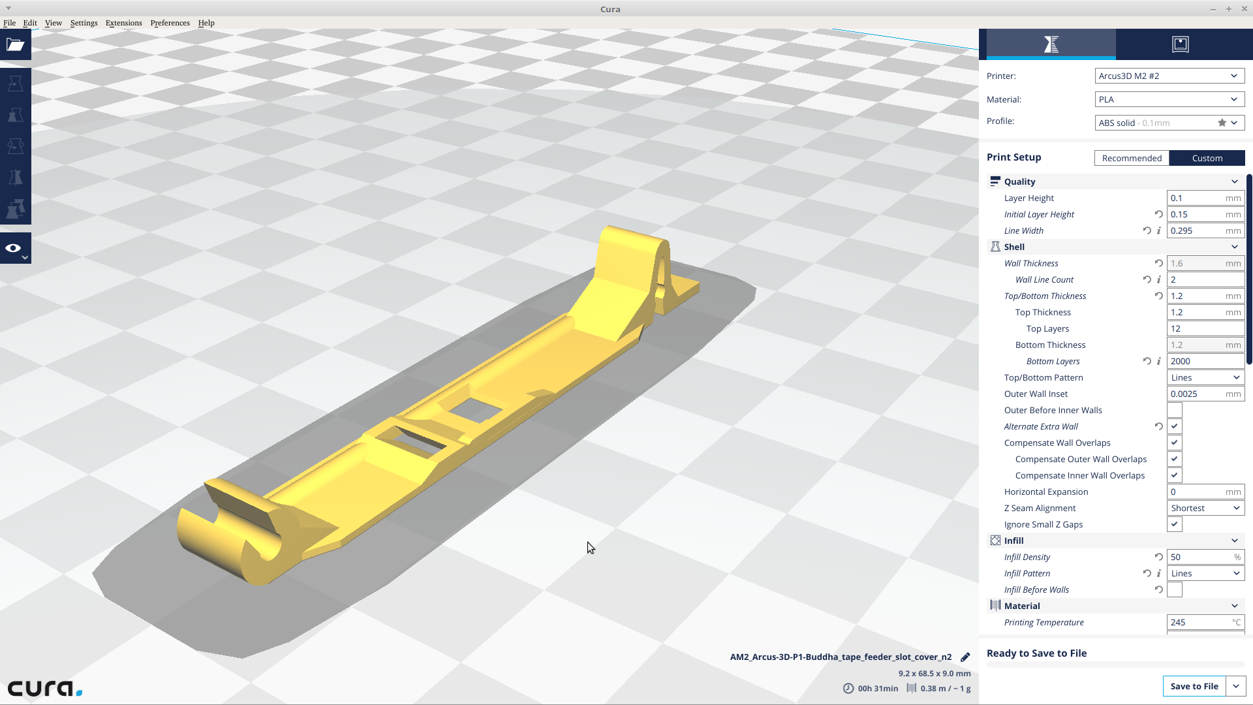Switch to Custom print setup

coord(1207,158)
